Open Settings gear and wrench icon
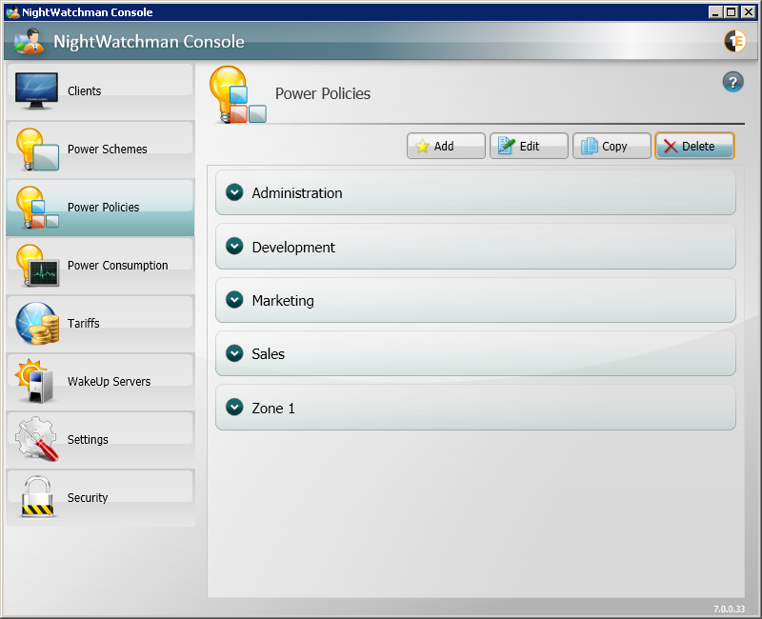The width and height of the screenshot is (762, 619). pos(37,439)
